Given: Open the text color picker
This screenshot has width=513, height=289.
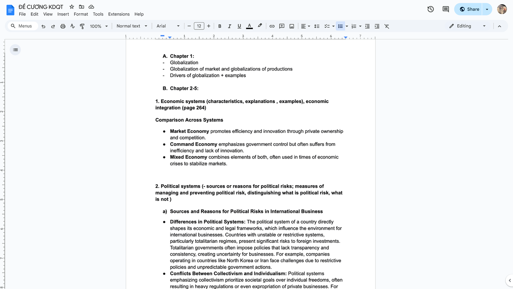Looking at the screenshot, I should (x=249, y=26).
